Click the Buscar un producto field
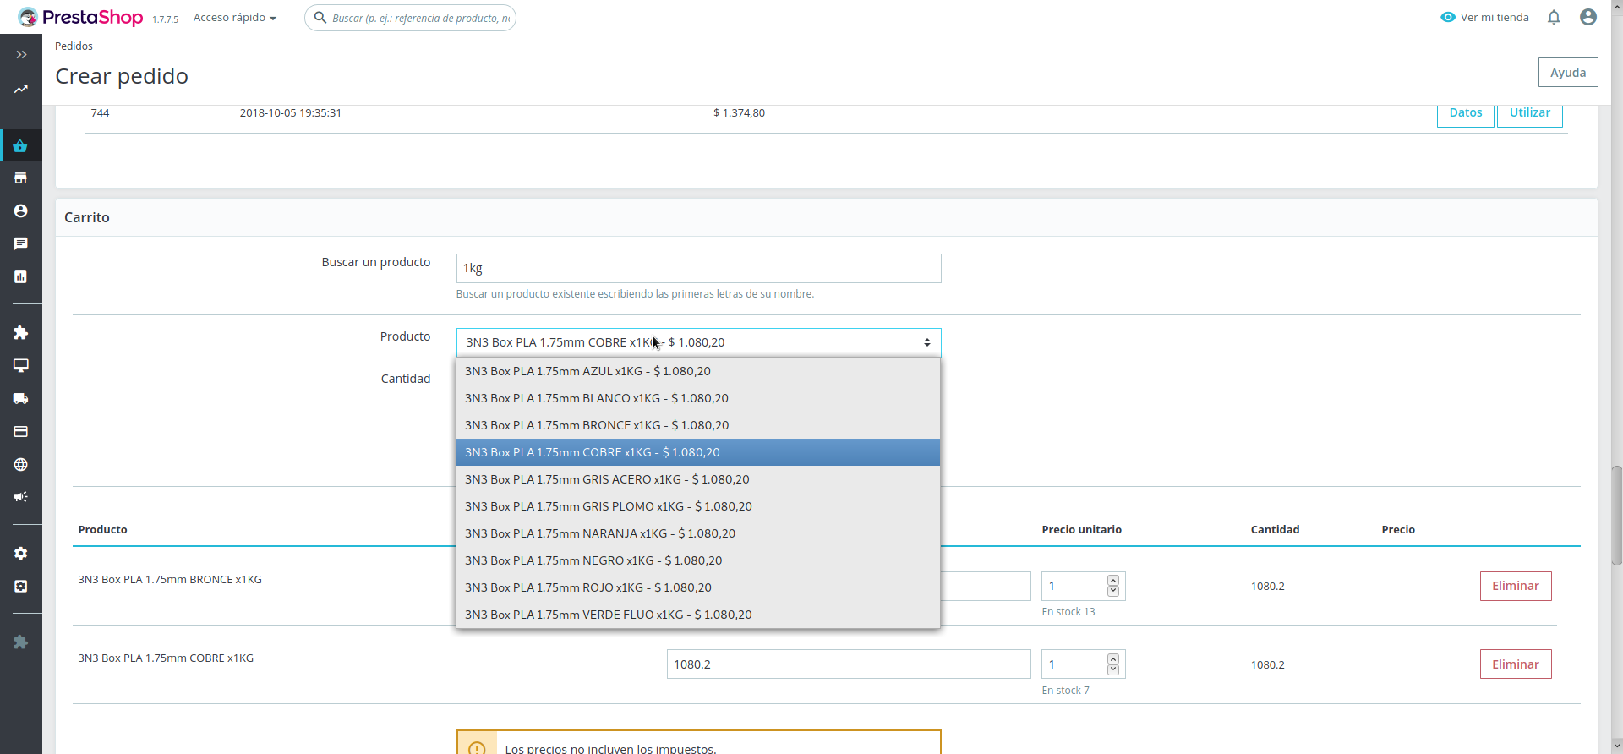The width and height of the screenshot is (1623, 754). tap(698, 269)
